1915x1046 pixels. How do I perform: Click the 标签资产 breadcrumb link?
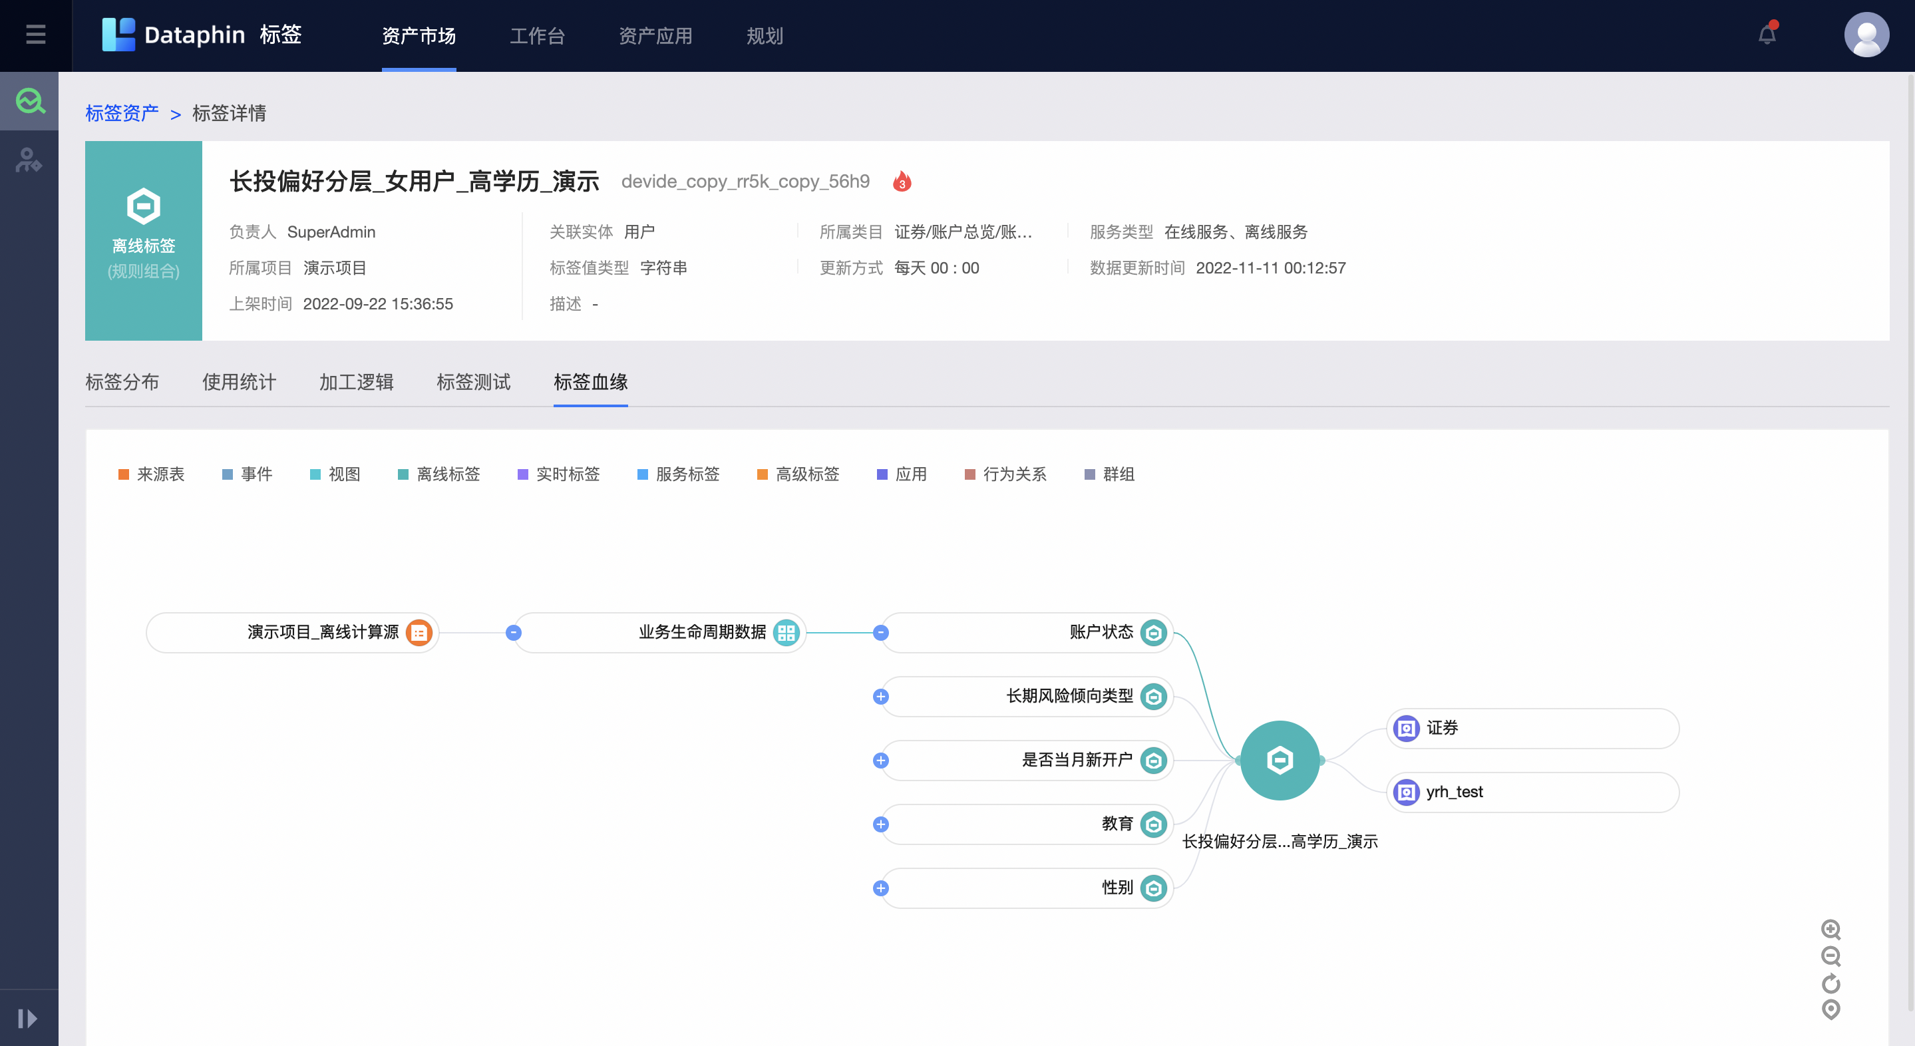pyautogui.click(x=121, y=113)
